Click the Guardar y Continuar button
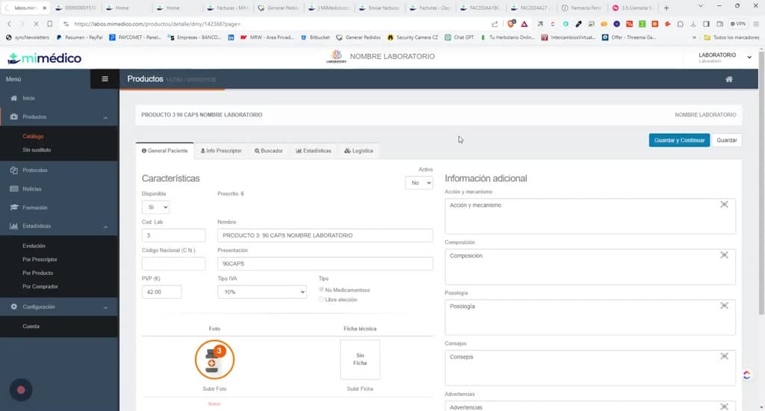Viewport: 765px width, 411px height. pos(679,140)
